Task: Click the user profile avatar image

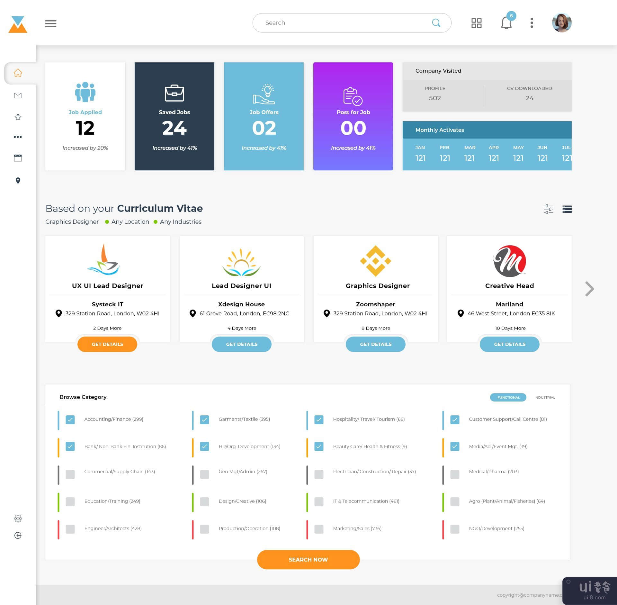Action: pyautogui.click(x=562, y=23)
